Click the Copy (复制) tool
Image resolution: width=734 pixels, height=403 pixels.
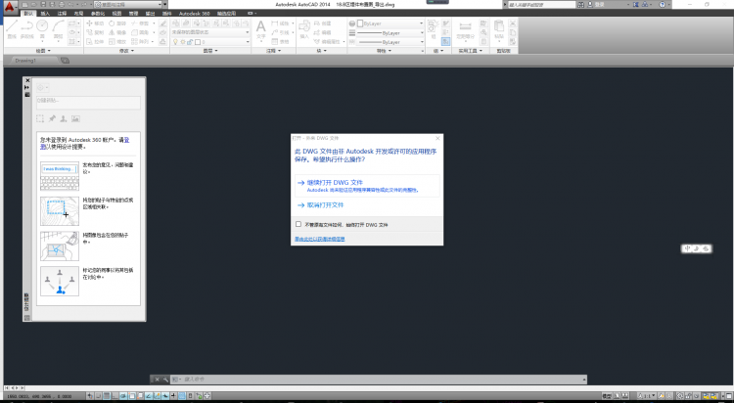pyautogui.click(x=96, y=32)
